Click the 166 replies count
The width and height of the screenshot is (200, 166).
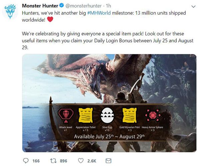[36, 161]
